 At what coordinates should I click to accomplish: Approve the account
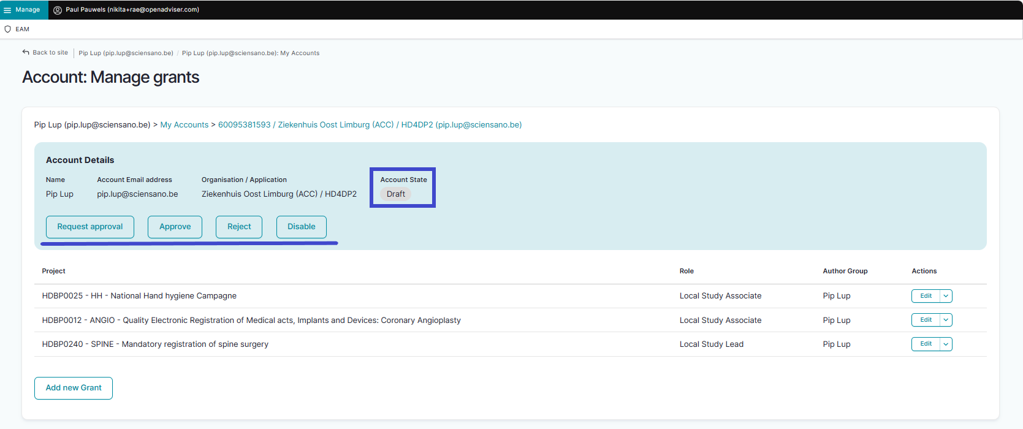click(x=175, y=227)
